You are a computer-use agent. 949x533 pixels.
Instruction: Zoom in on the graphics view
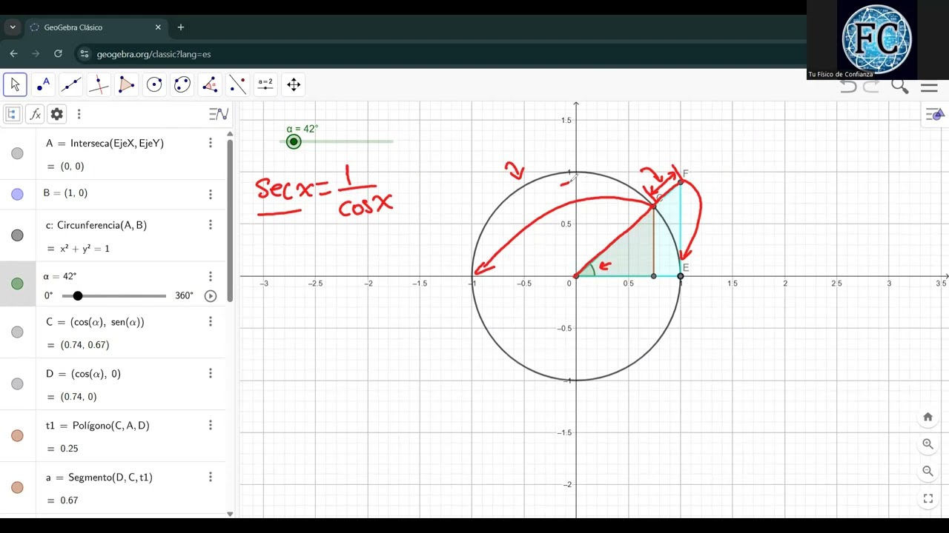(927, 444)
